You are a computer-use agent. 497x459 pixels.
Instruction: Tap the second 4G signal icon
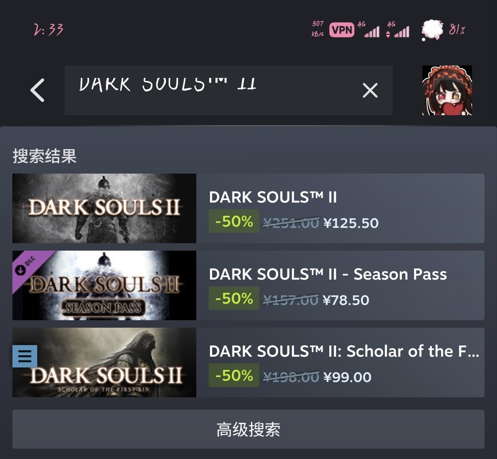click(398, 30)
